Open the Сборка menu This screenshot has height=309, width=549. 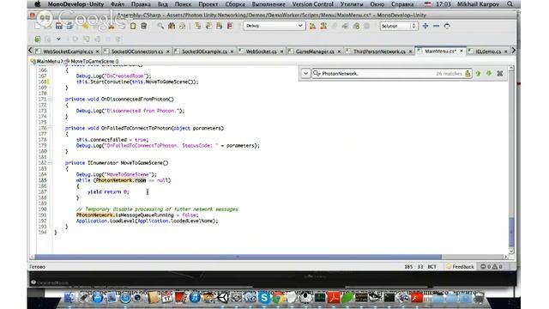pyautogui.click(x=235, y=4)
